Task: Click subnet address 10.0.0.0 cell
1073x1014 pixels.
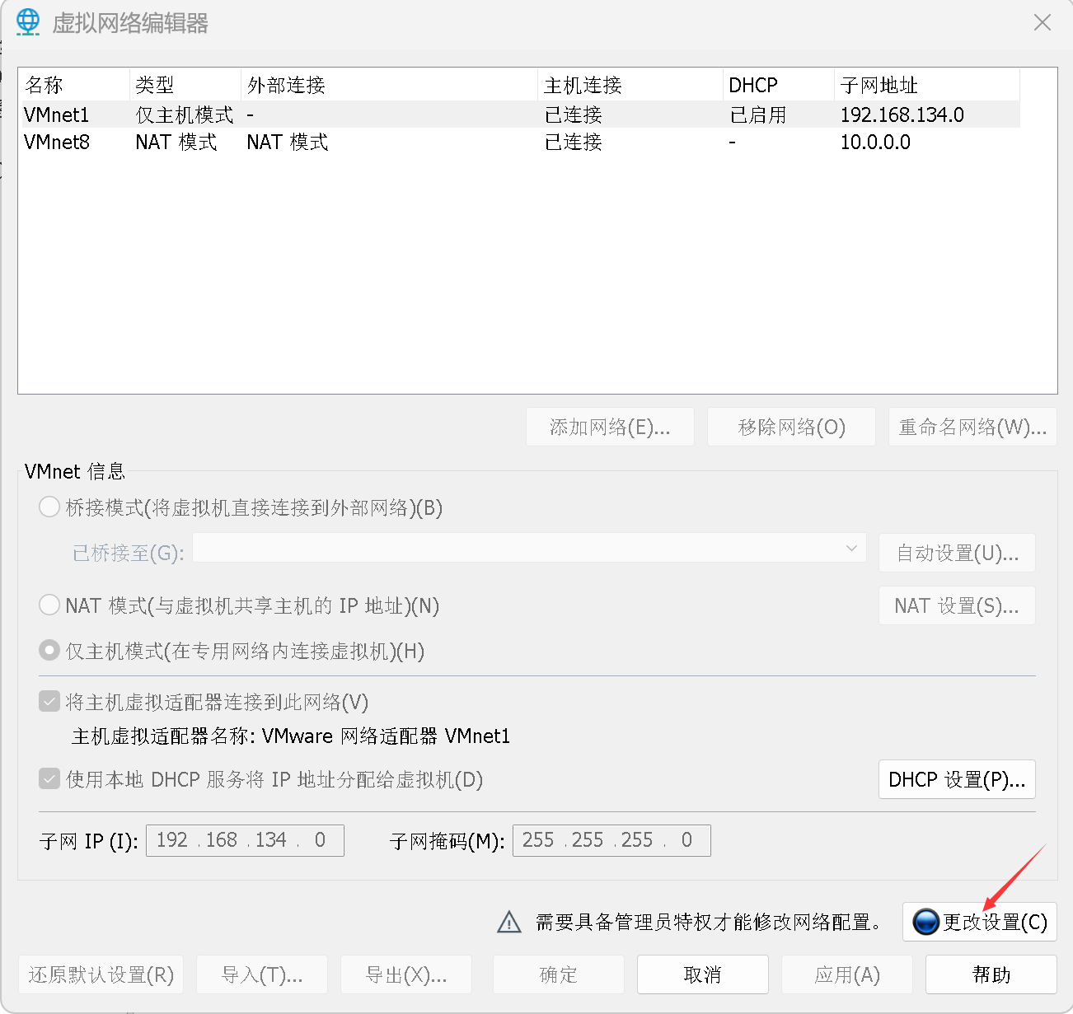Action: pyautogui.click(x=875, y=142)
